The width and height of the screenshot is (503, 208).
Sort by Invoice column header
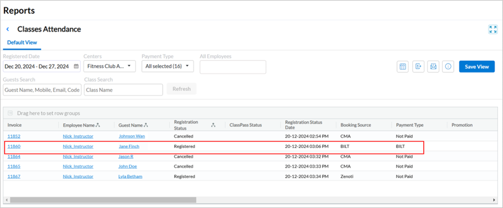click(14, 125)
